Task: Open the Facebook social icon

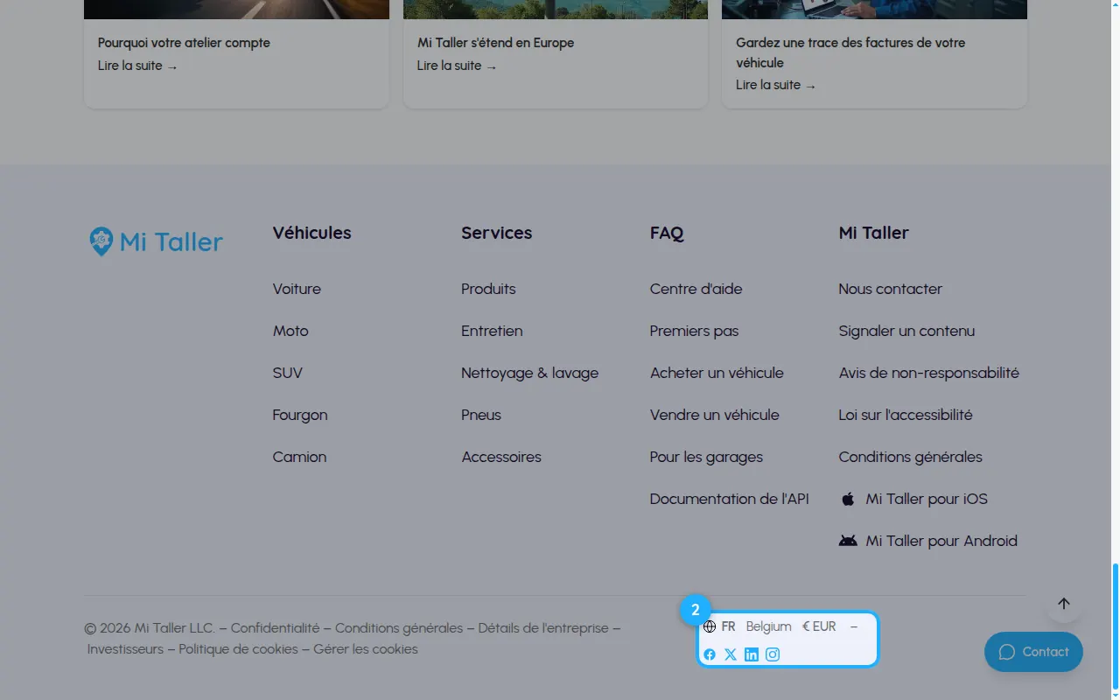Action: click(x=710, y=654)
